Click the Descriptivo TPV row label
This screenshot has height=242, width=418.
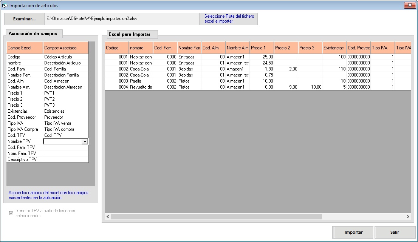pyautogui.click(x=25, y=159)
